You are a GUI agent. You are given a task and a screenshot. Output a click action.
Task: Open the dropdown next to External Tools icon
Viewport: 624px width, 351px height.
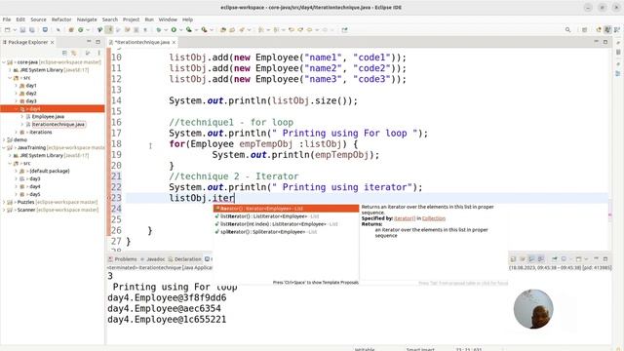click(212, 30)
